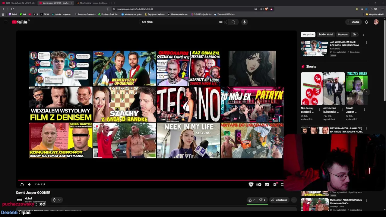Viewport: 386px width, 217px height.
Task: Start voice search with microphone icon
Action: tap(245, 22)
